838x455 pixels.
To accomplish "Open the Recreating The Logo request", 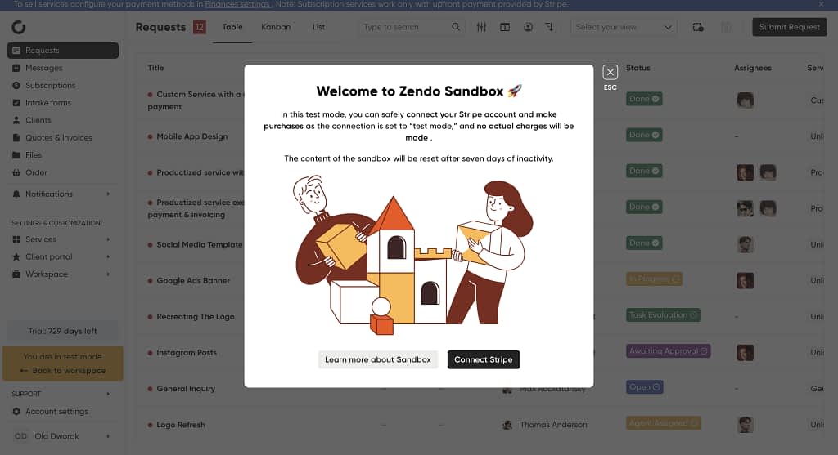I will 195,317.
